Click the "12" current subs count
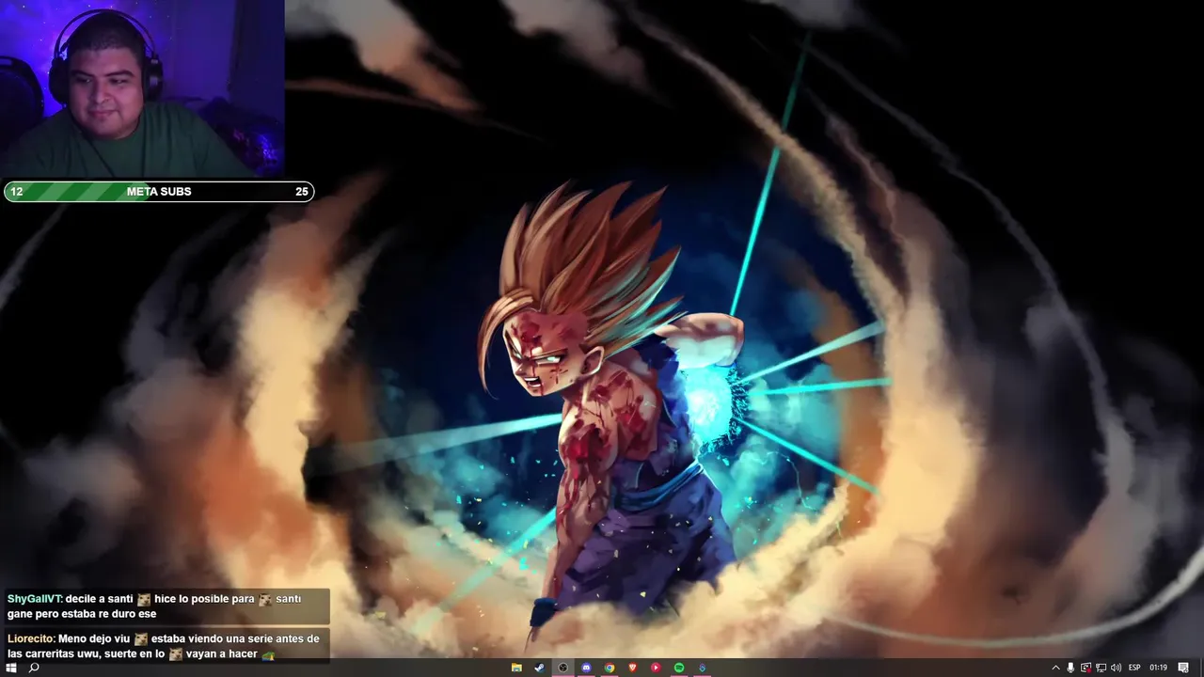The width and height of the screenshot is (1204, 677). tap(16, 192)
